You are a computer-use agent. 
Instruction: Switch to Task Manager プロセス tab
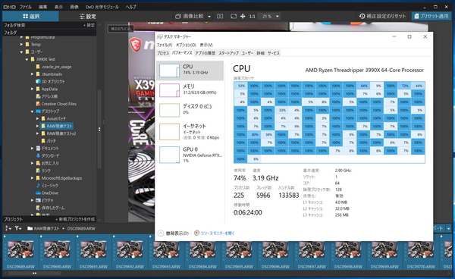tap(163, 53)
